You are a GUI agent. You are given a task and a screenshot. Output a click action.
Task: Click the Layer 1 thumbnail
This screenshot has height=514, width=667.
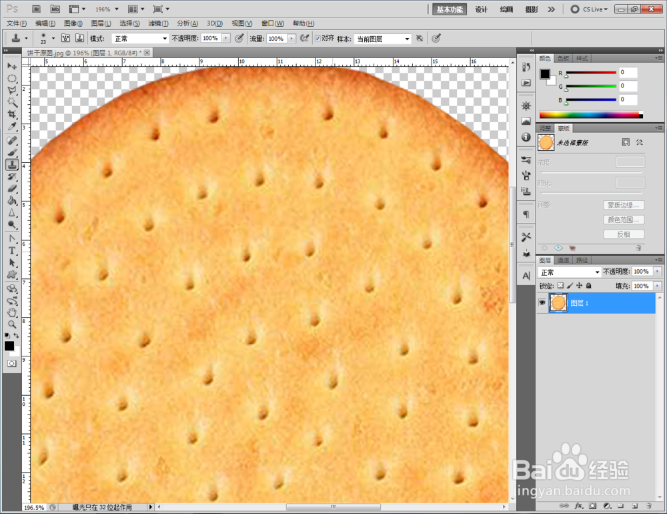tap(558, 303)
